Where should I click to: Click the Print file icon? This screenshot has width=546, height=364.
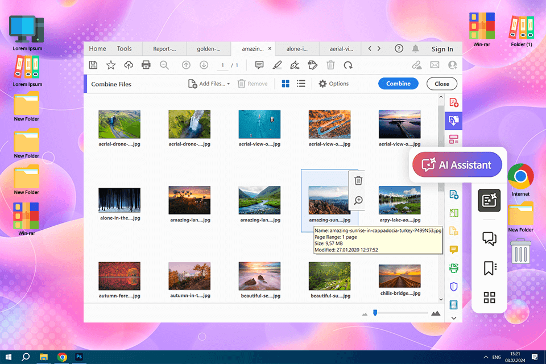(146, 65)
